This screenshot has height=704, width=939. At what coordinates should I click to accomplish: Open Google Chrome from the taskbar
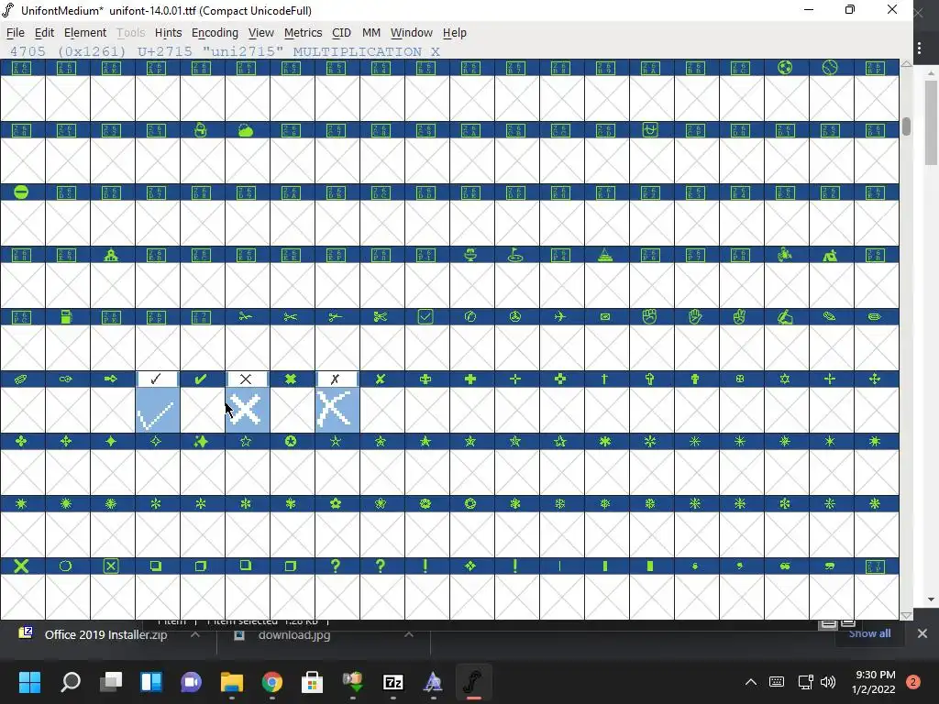271,682
